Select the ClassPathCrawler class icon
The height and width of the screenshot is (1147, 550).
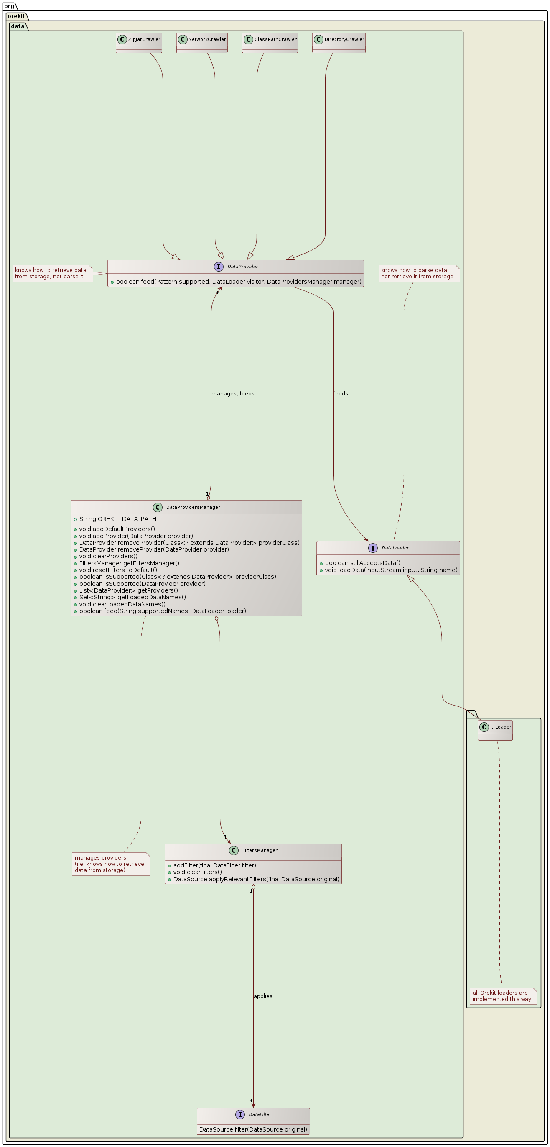point(249,40)
